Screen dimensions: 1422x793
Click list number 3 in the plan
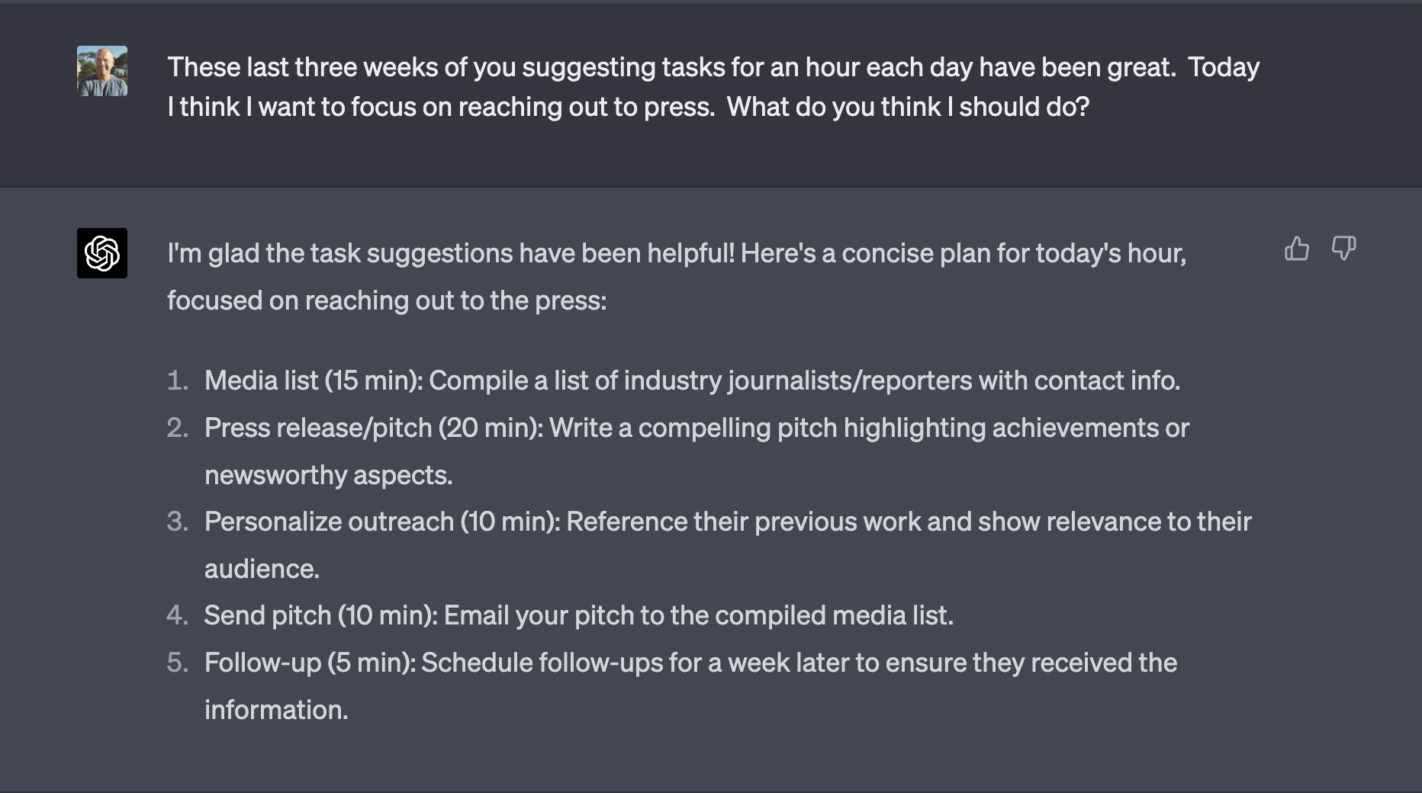(x=177, y=522)
